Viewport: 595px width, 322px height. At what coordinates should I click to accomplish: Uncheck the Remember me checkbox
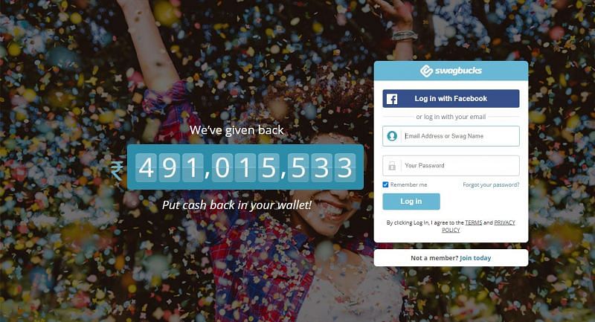pyautogui.click(x=385, y=184)
